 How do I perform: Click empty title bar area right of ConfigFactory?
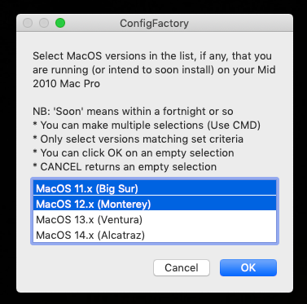[x=239, y=24]
